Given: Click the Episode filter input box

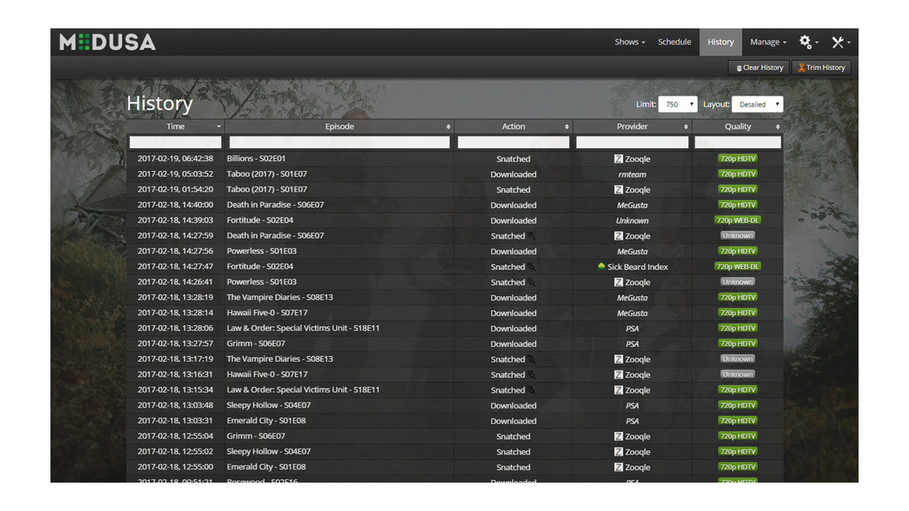Looking at the screenshot, I should point(339,141).
